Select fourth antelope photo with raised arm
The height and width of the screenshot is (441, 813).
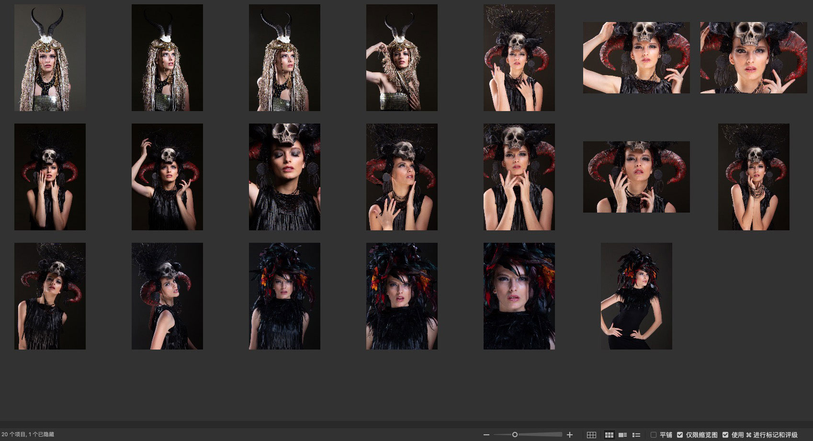[x=402, y=58]
